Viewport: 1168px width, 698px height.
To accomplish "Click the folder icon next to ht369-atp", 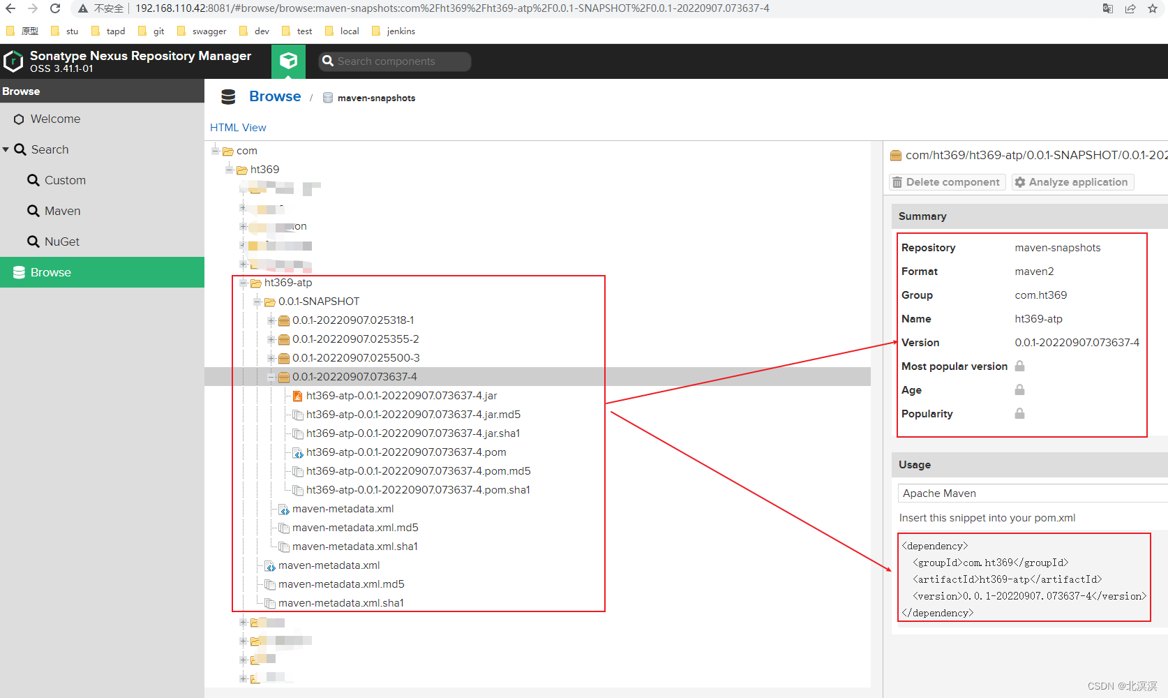I will 256,283.
